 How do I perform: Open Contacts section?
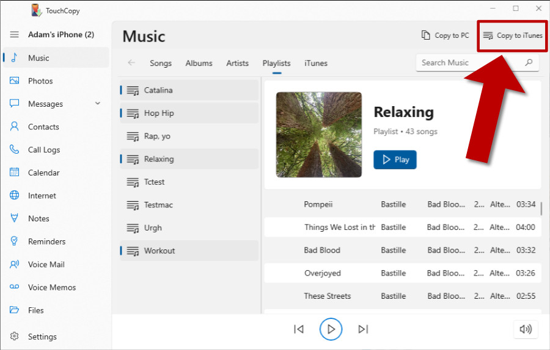point(56,127)
